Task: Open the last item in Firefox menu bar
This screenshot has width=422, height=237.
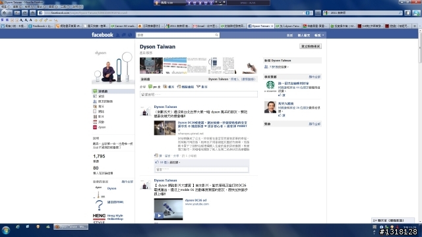Action: point(78,7)
